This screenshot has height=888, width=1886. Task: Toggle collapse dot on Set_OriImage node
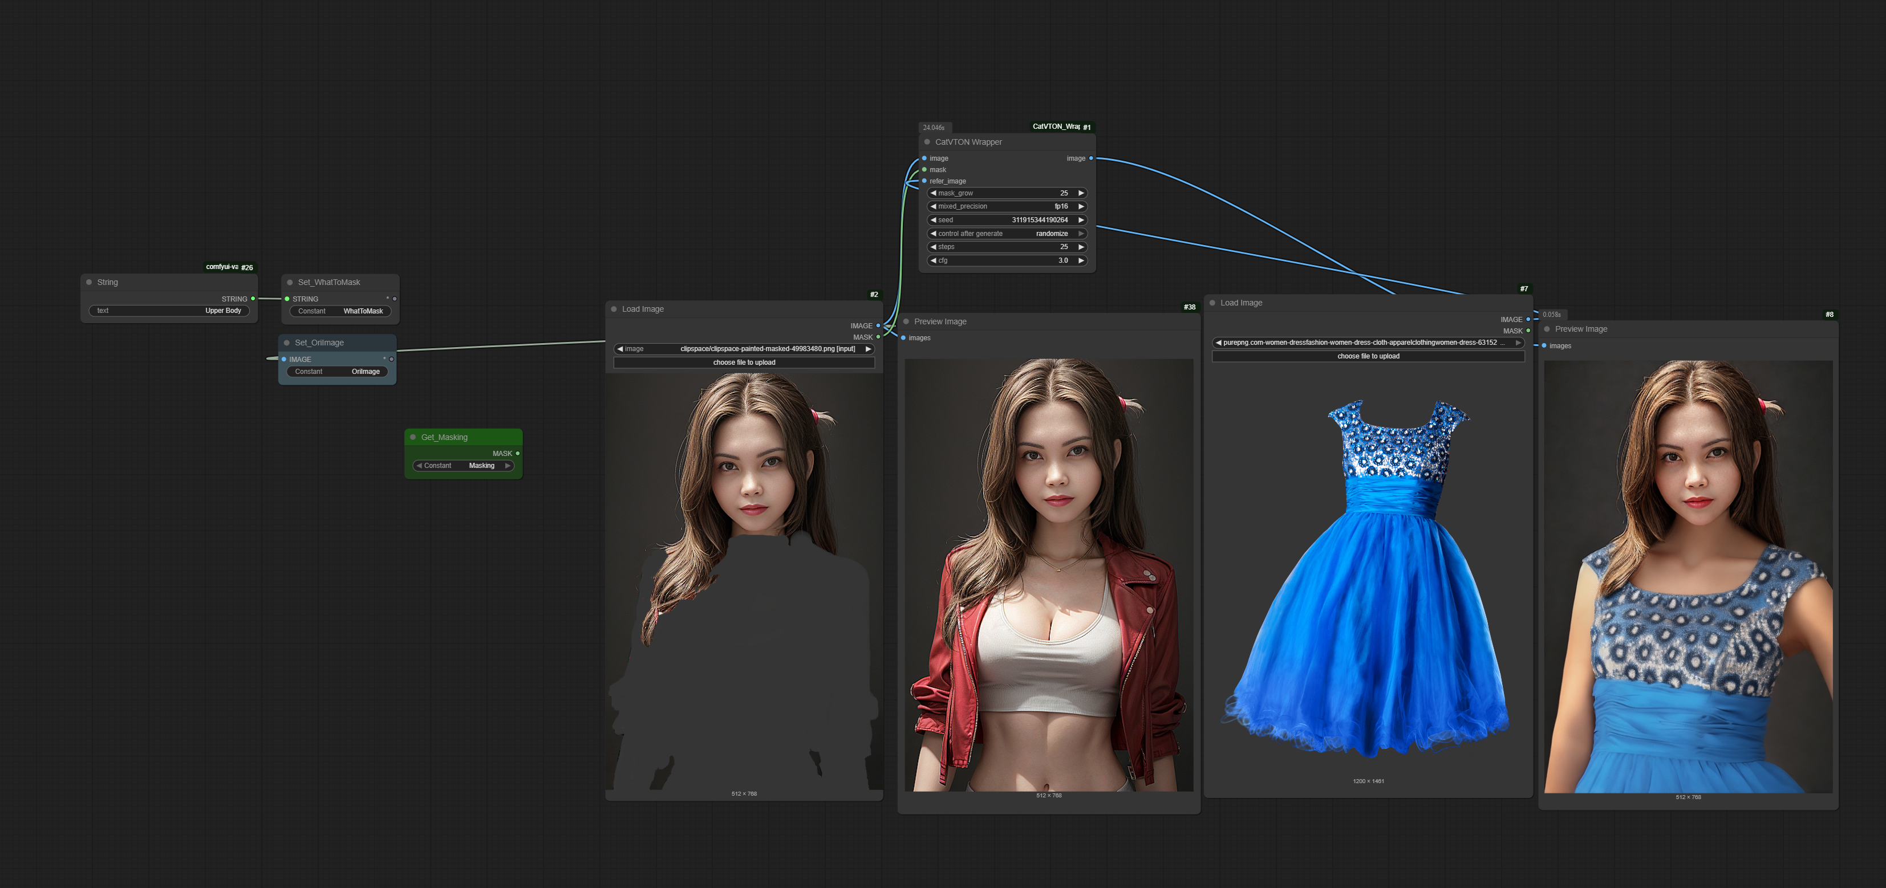coord(287,343)
